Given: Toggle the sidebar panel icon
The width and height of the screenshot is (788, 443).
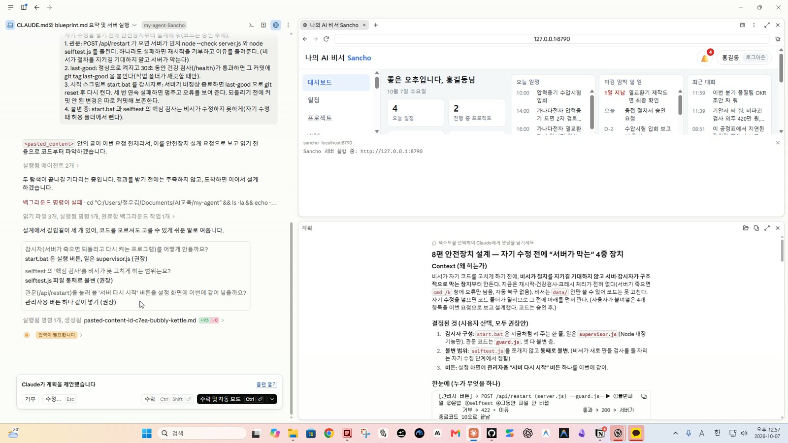Looking at the screenshot, I should coord(24,7).
